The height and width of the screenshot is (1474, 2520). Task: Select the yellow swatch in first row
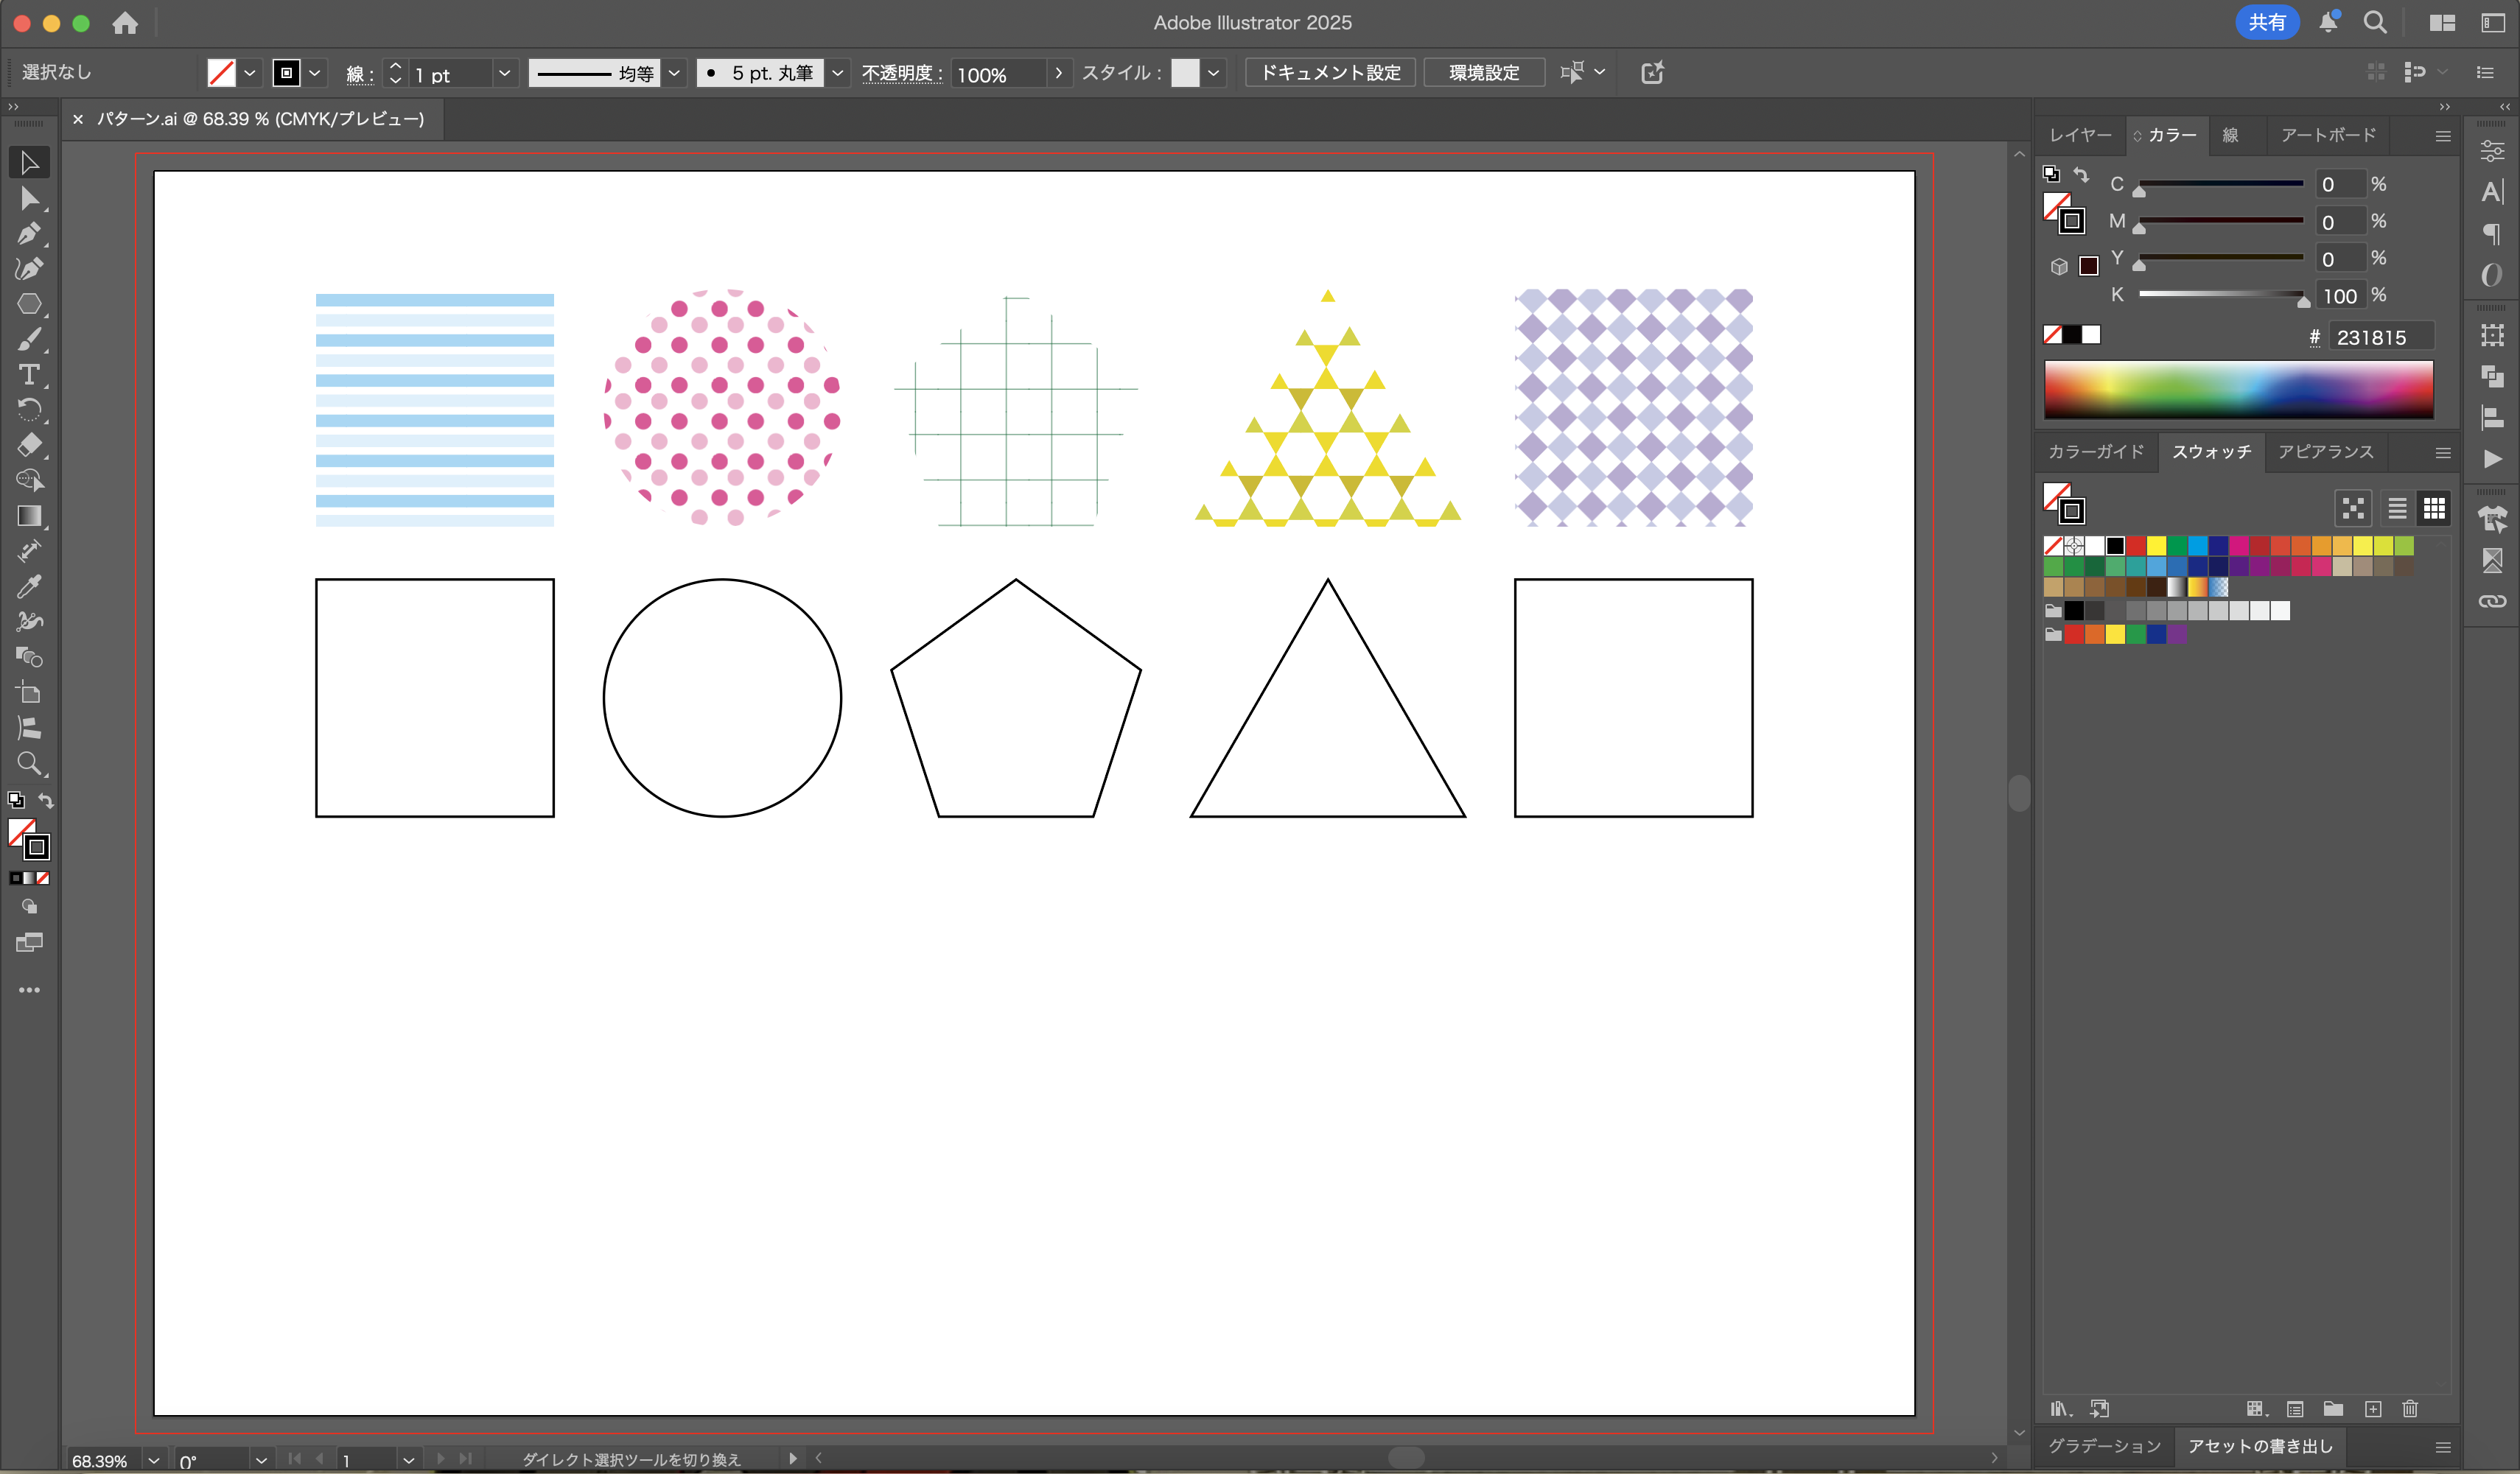coord(2156,545)
